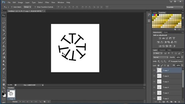The width and height of the screenshot is (185, 104).
Task: Open the Auto-Select Group dropdown
Action: (x=27, y=7)
